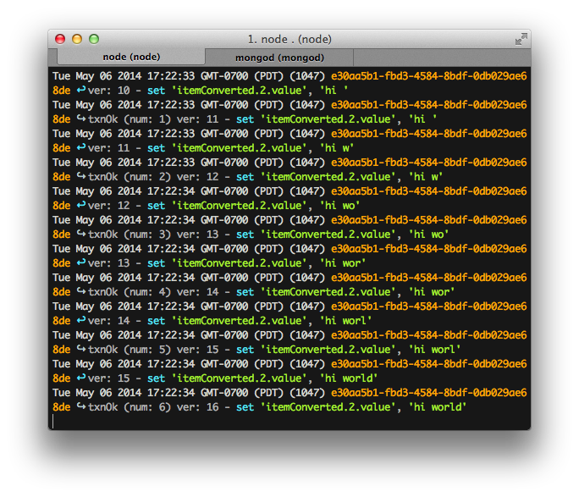Enter fullscreen using the title bar arrows icon
Screen dimensions: 579x497
(x=521, y=39)
